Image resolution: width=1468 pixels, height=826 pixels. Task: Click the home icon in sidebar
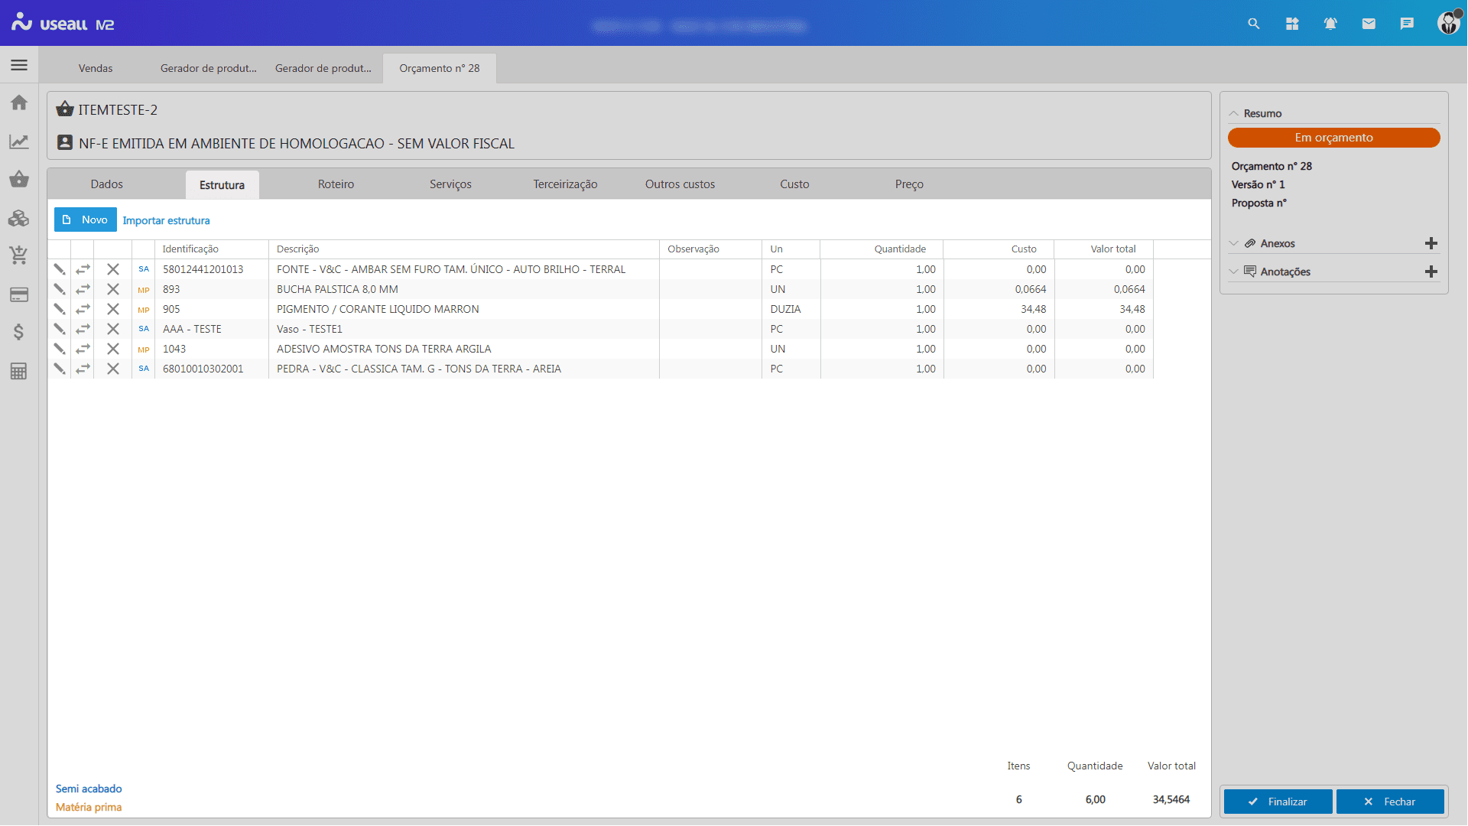[x=19, y=102]
